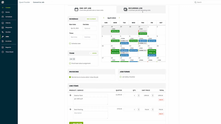Go to Invoices in sidebar menu
This screenshot has height=124, width=221.
9,41
